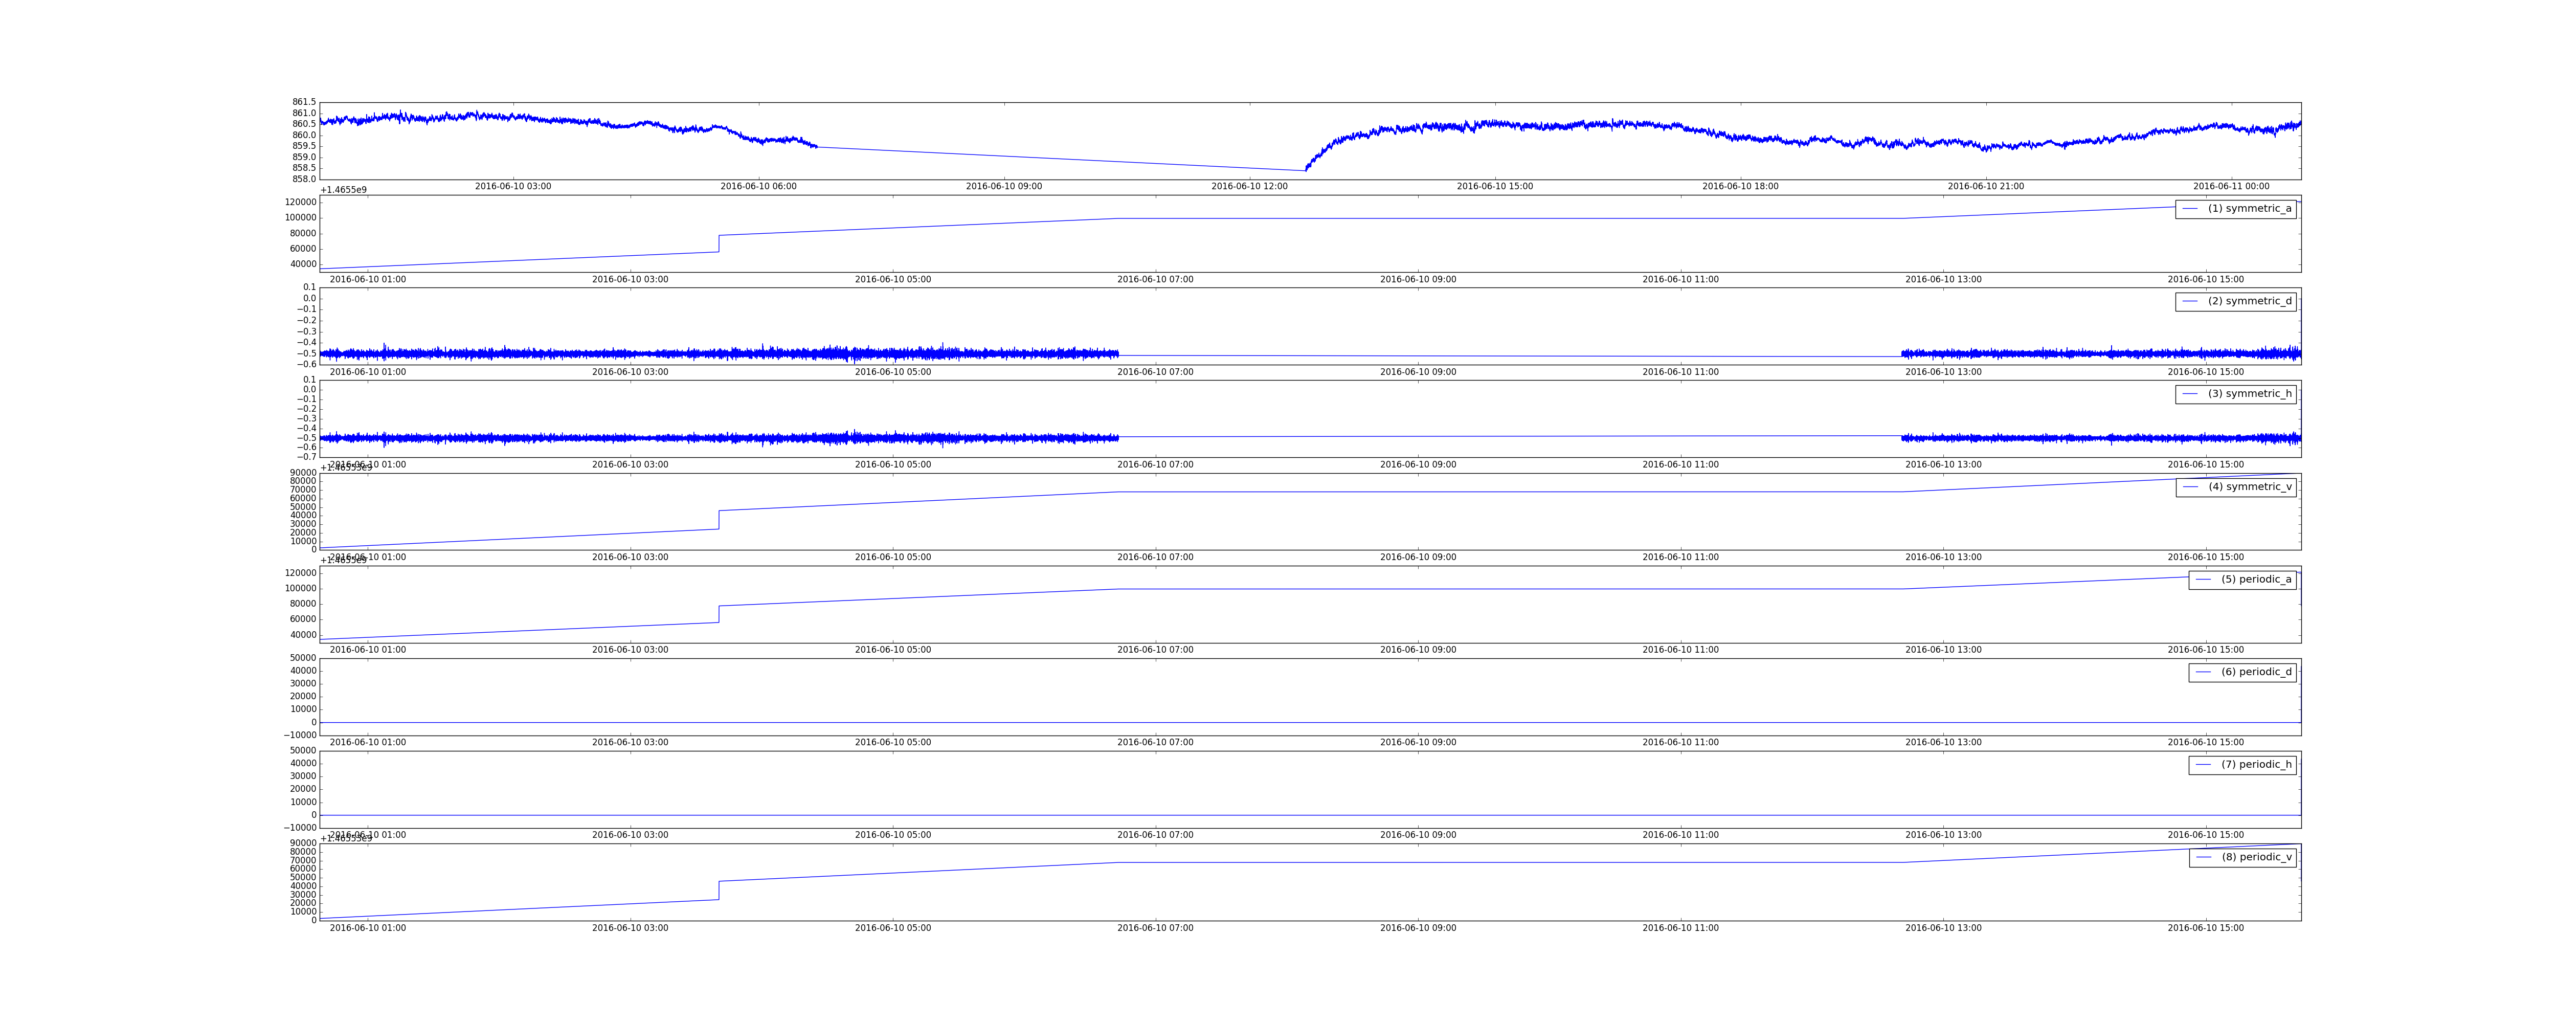This screenshot has width=2557, height=1023.
Task: Click the (7) periodic_h legend entry
Action: pyautogui.click(x=2242, y=765)
